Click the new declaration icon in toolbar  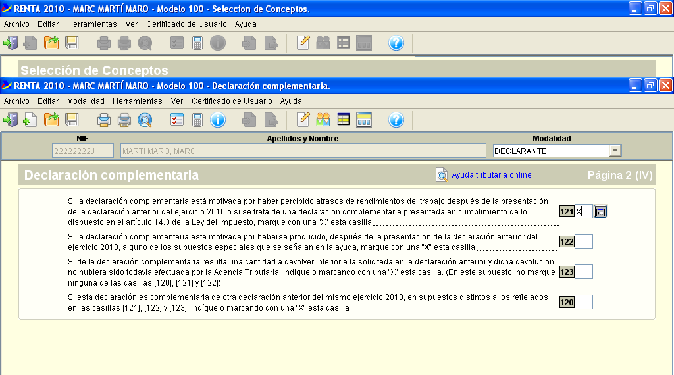[x=30, y=120]
